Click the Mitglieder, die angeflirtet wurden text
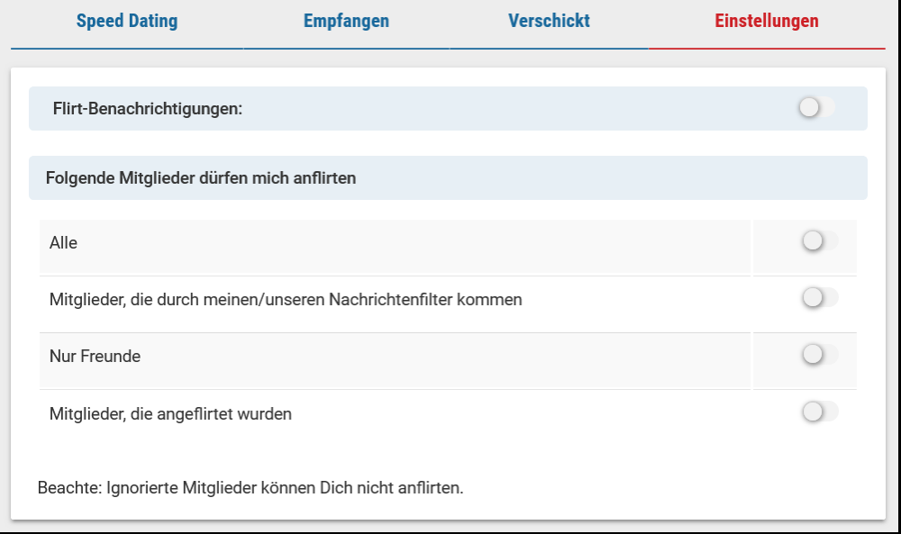Screen dimensions: 901x534 click(x=170, y=414)
